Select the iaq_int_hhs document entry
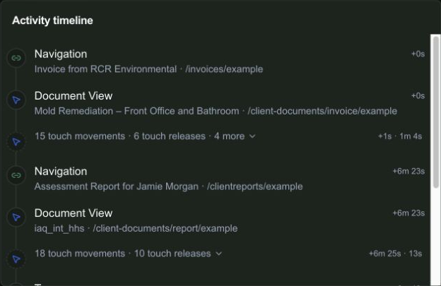The width and height of the screenshot is (441, 286). [59, 228]
